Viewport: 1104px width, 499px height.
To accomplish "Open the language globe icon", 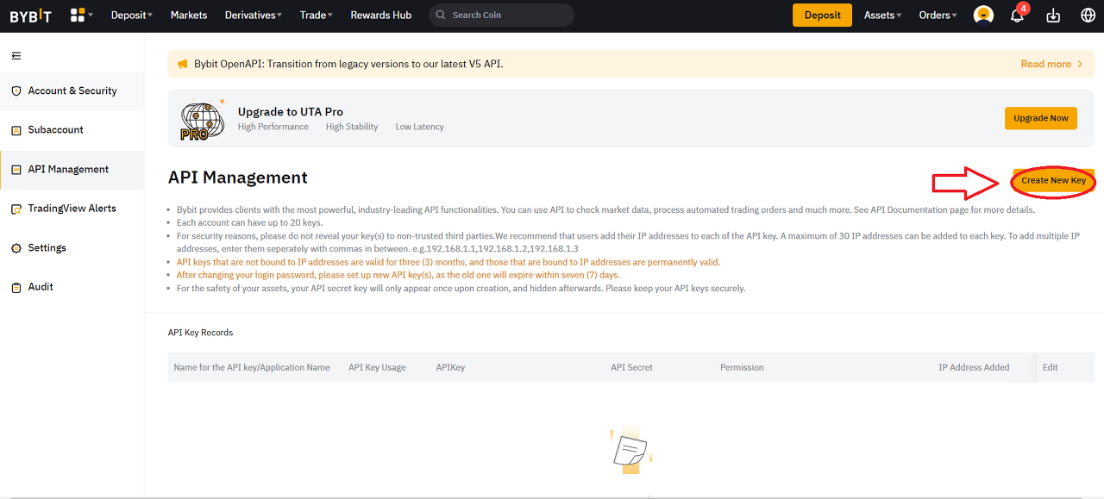I will (1088, 16).
